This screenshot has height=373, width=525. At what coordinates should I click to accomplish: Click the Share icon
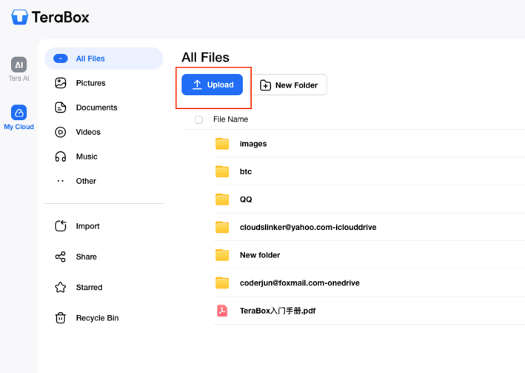point(61,257)
